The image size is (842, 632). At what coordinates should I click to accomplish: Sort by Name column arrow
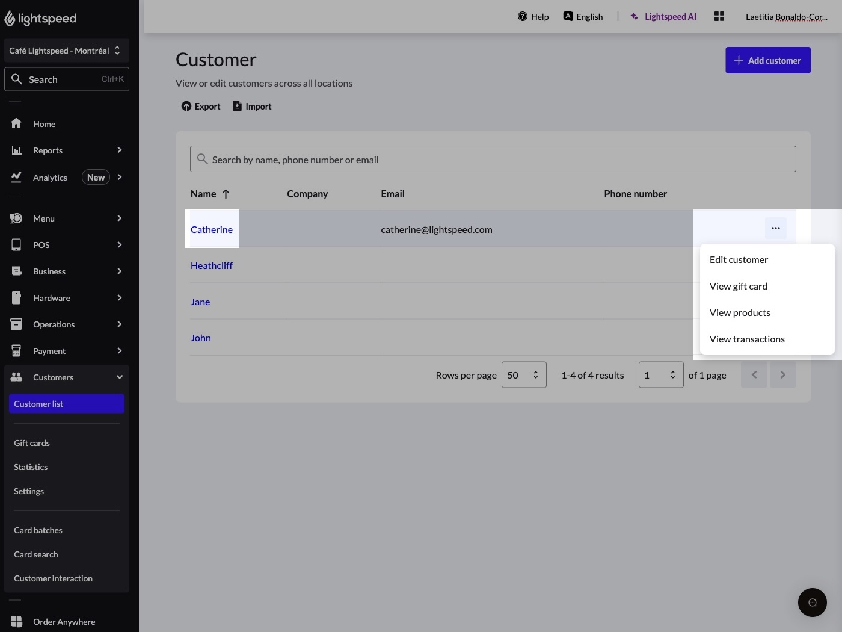click(226, 194)
